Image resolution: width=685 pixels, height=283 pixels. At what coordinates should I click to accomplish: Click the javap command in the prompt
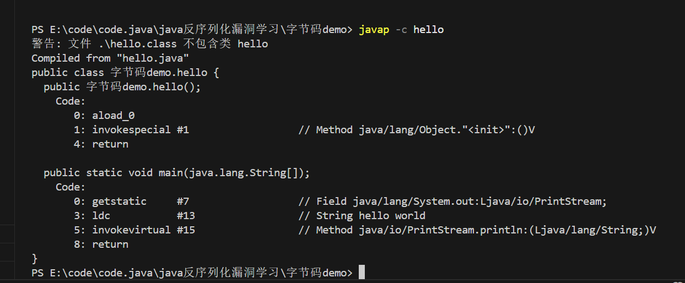point(374,30)
